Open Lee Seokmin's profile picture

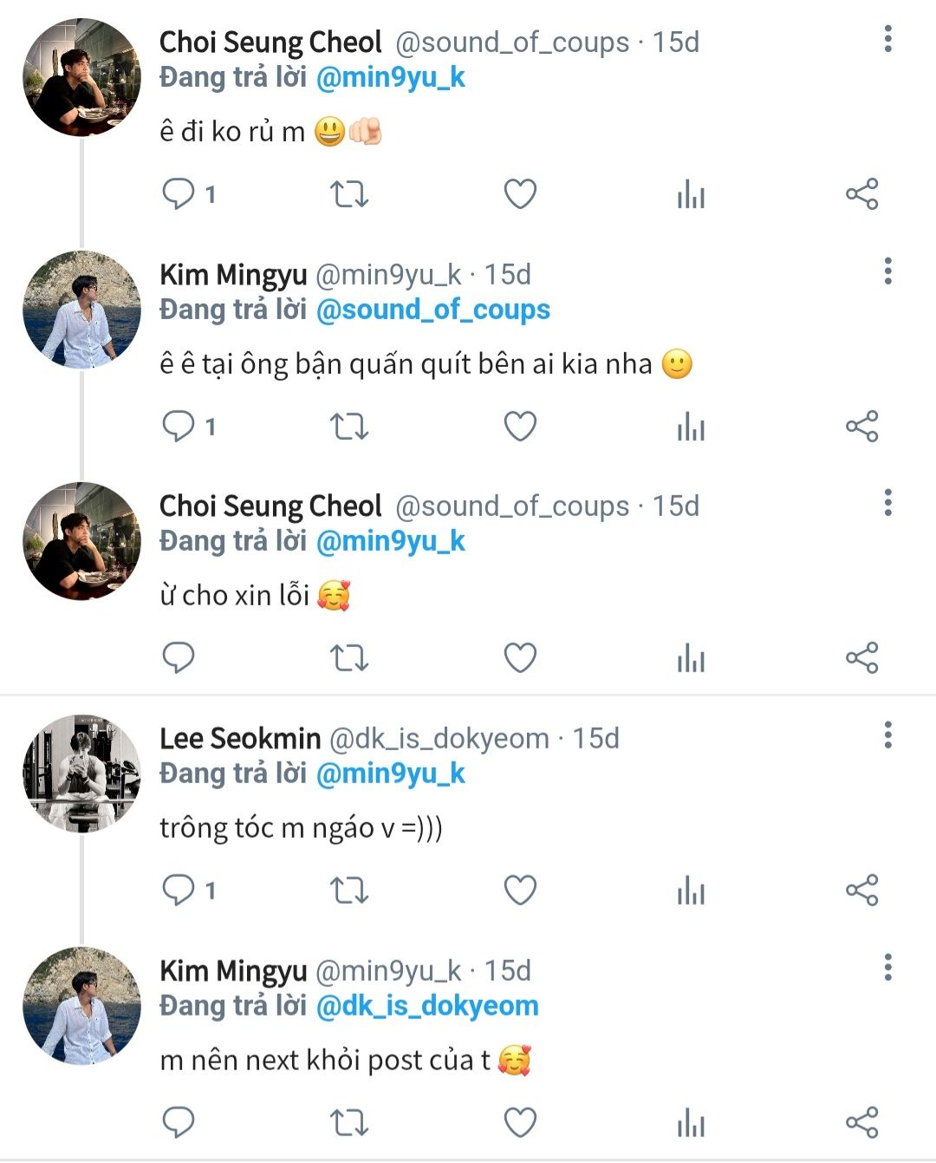pos(81,774)
